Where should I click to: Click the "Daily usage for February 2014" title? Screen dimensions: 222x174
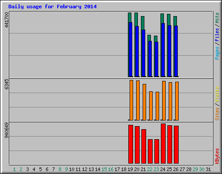coord(52,7)
